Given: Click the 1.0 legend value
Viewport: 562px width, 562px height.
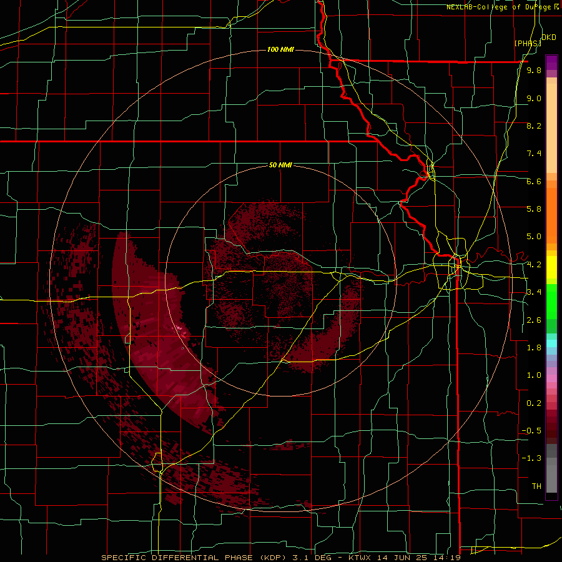Looking at the screenshot, I should pos(534,375).
